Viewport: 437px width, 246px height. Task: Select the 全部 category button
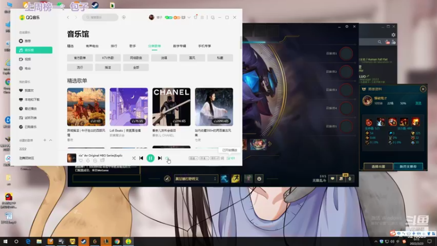point(136,67)
